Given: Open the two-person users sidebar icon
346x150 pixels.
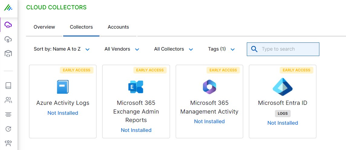Looking at the screenshot, I should [x=8, y=100].
